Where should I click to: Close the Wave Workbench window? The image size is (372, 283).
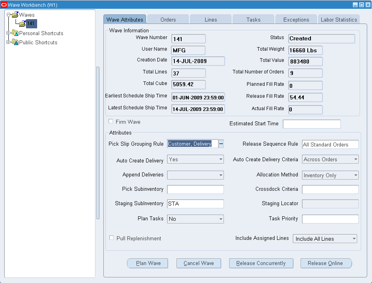(368, 5)
